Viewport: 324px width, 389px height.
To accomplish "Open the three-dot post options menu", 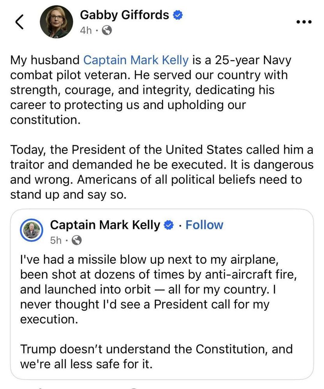I will coord(304,22).
